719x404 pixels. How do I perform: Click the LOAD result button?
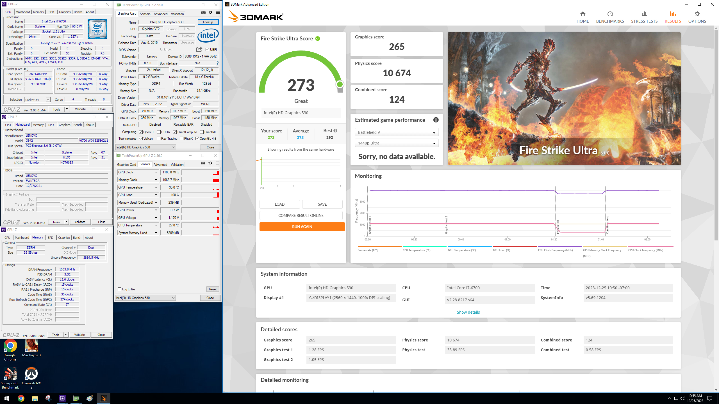[279, 204]
